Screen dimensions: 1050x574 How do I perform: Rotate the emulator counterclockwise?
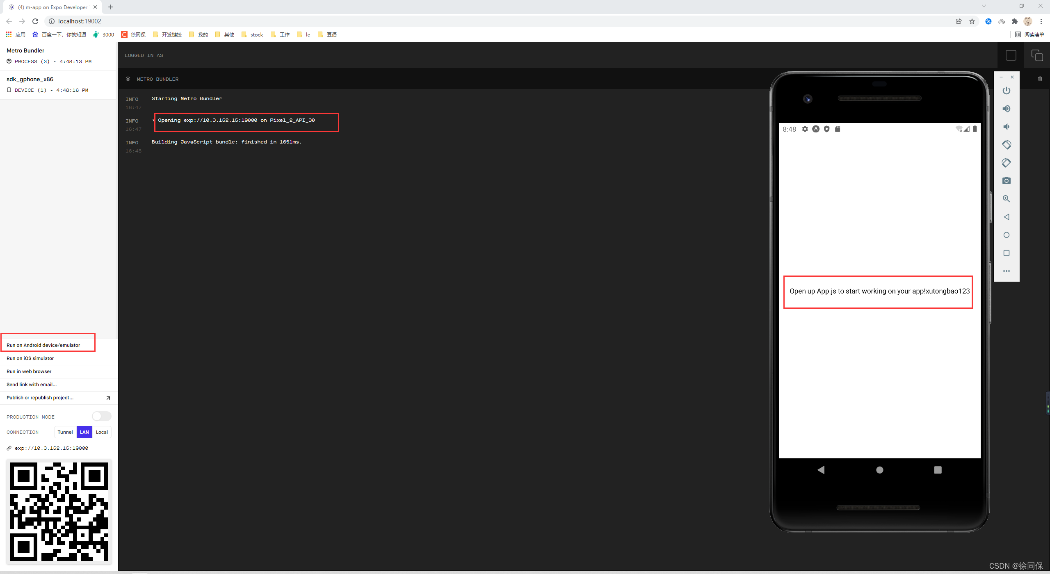(1007, 144)
